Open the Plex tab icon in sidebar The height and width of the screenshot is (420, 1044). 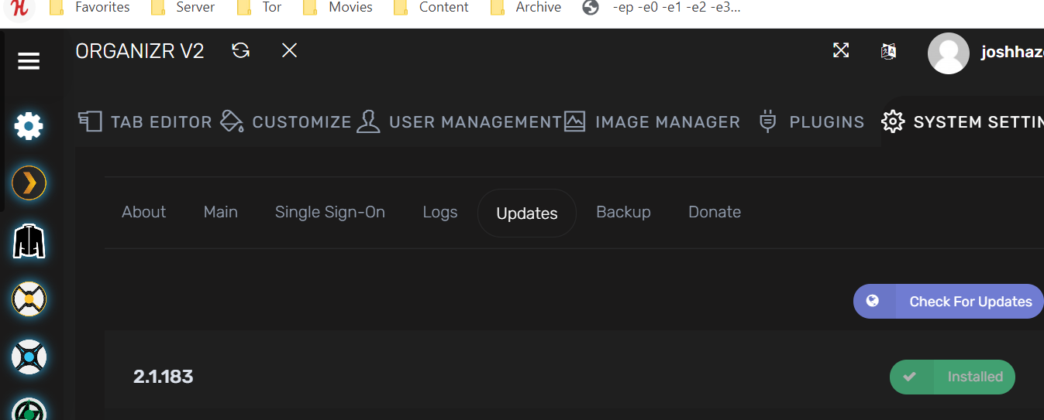29,183
